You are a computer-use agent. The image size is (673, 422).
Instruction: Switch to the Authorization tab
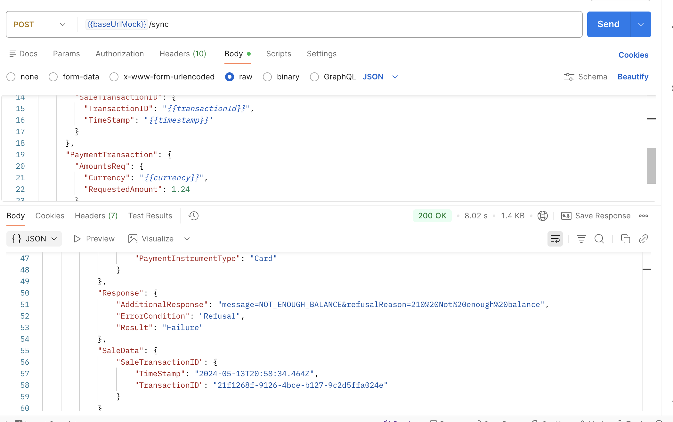(x=120, y=54)
